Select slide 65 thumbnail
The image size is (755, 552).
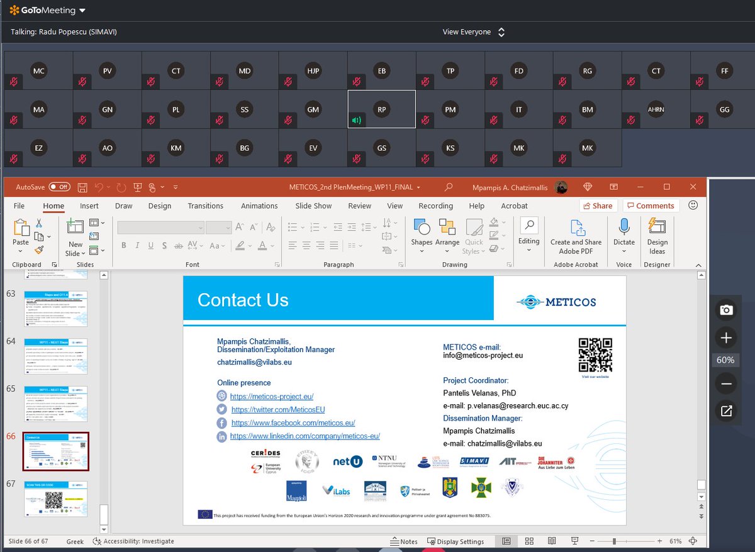(56, 404)
